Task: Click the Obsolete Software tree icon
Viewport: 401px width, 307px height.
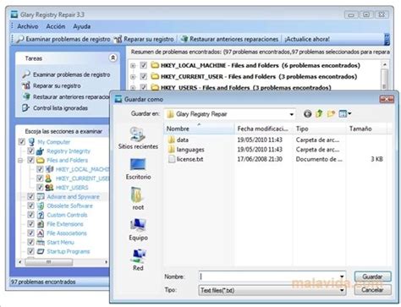Action: tap(41, 206)
